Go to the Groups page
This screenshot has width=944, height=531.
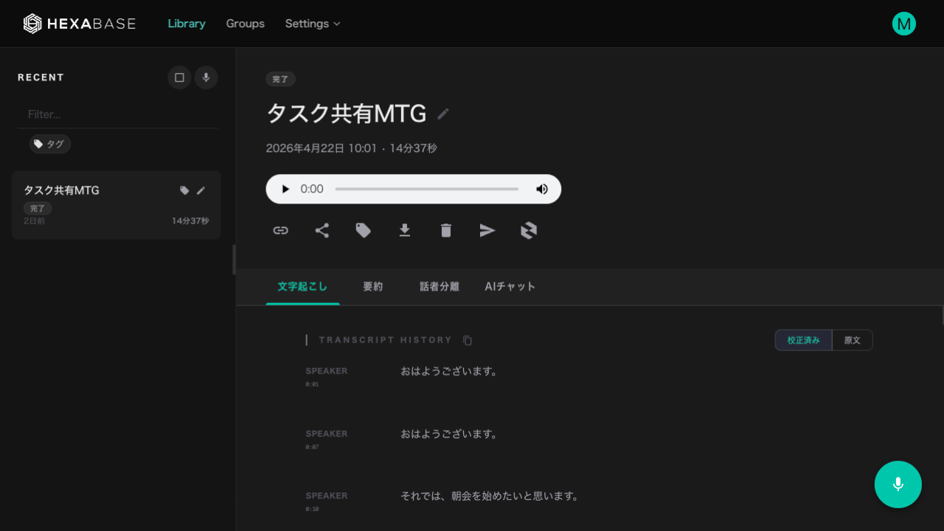pyautogui.click(x=245, y=24)
